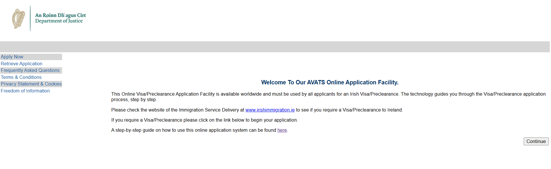551x169 pixels.
Task: Visit the www.irishimmigration.ie link
Action: tap(270, 110)
